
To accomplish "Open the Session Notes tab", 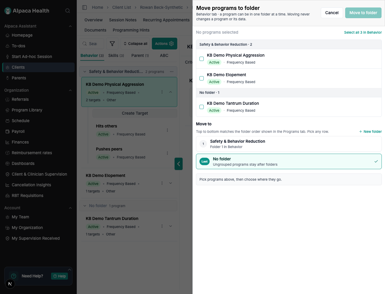I will [x=123, y=20].
